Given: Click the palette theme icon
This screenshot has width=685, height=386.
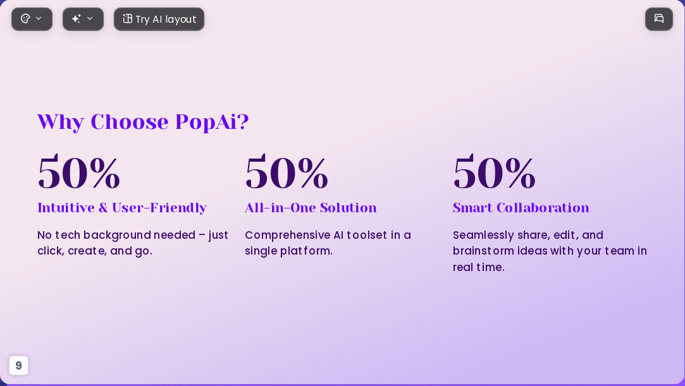Looking at the screenshot, I should (x=25, y=19).
